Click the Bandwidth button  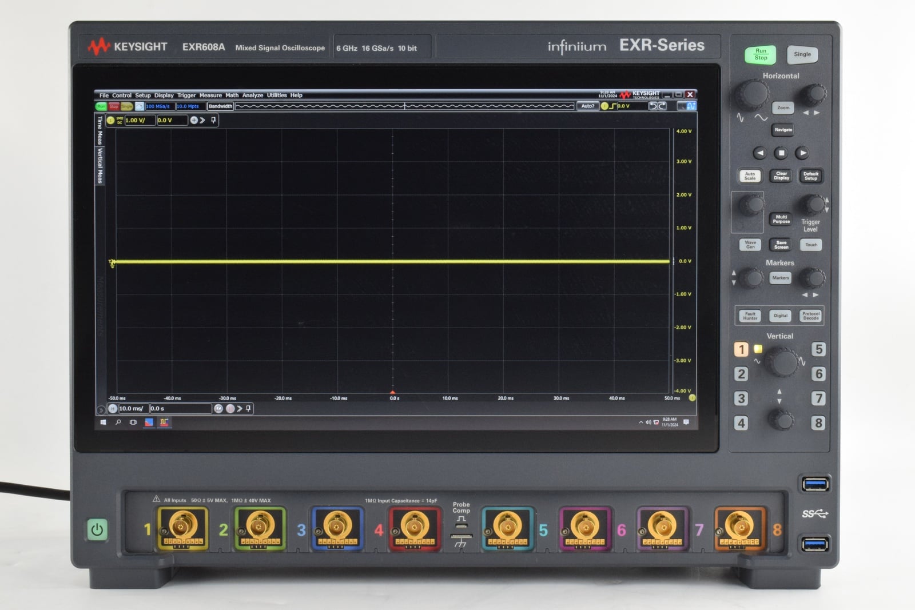220,106
